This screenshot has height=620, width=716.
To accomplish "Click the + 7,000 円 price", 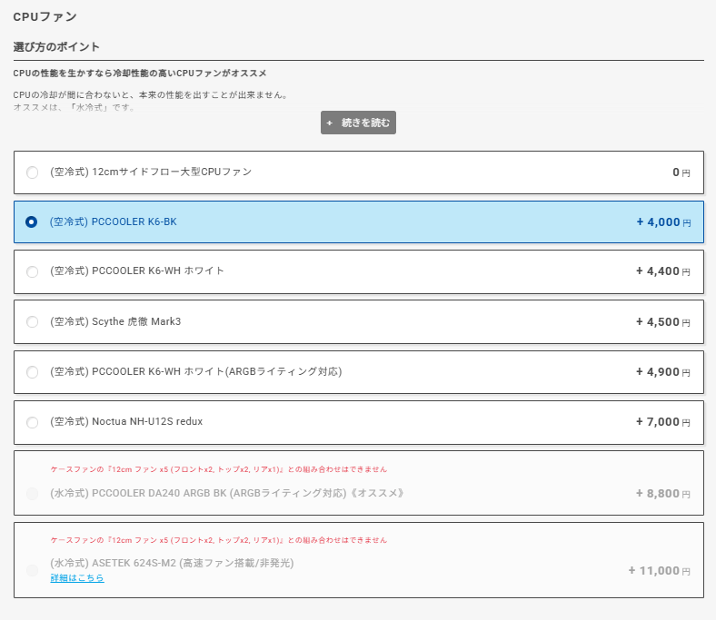I will (663, 422).
